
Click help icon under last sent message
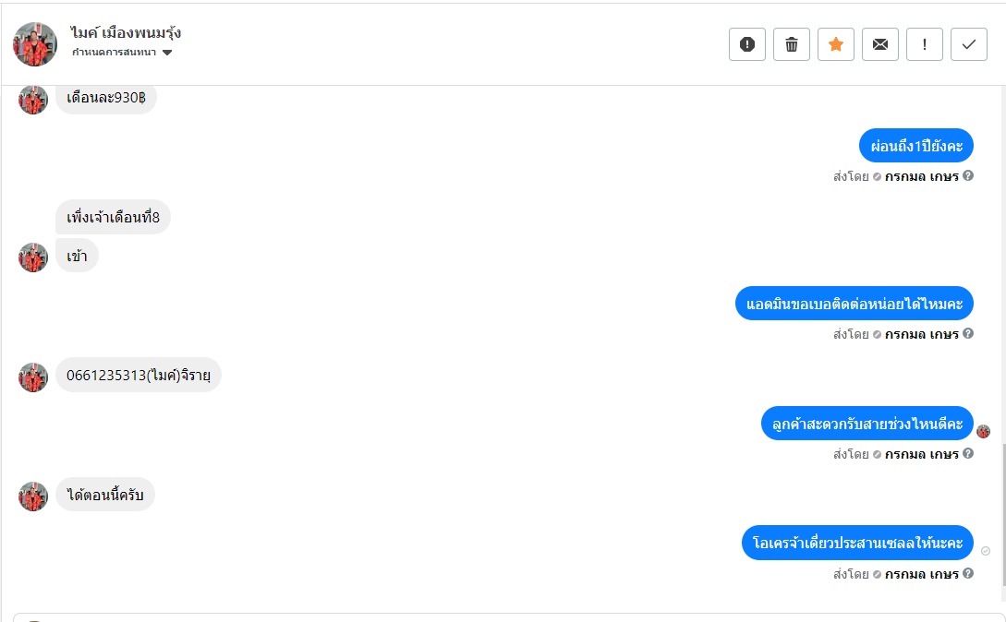pos(968,573)
